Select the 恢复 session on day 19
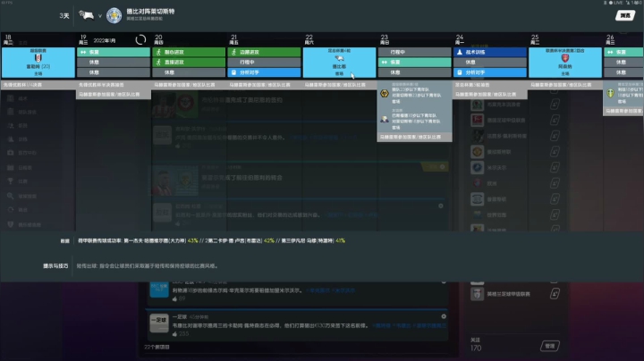The image size is (644, 361). [x=114, y=52]
